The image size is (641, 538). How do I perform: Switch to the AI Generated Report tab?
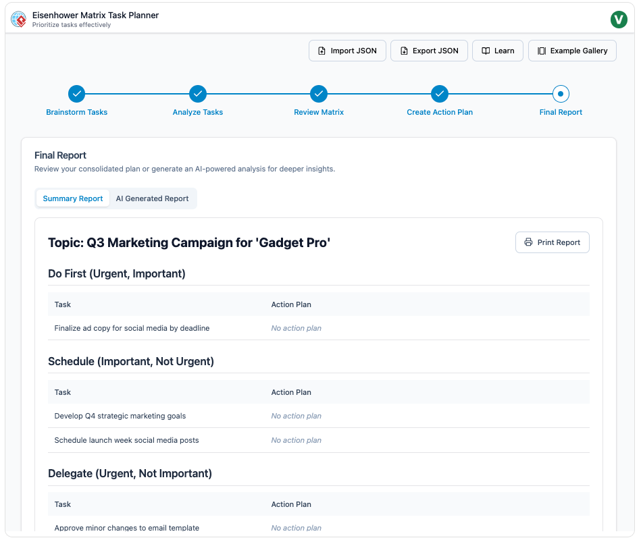click(152, 198)
